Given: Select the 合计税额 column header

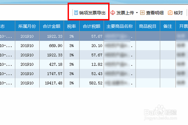Looking at the screenshot, I should (91, 26).
